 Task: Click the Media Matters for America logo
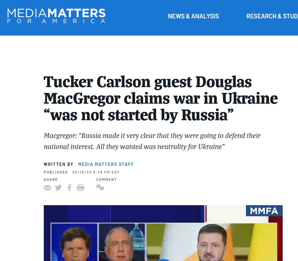coord(56,16)
